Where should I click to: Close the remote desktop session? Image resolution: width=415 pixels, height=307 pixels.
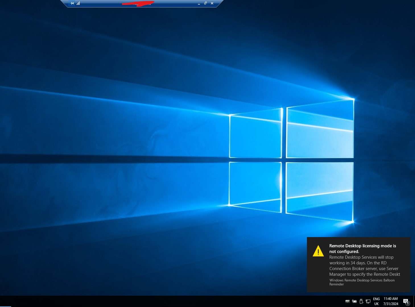point(212,3)
